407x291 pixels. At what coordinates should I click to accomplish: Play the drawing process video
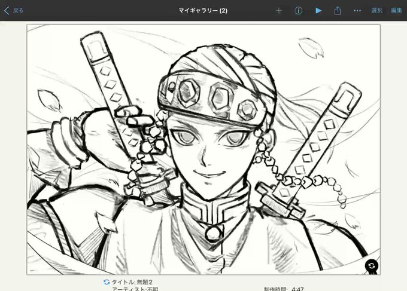coord(318,11)
